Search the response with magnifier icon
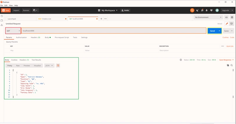Image resolution: width=236 pixels, height=124 pixels. click(232, 65)
